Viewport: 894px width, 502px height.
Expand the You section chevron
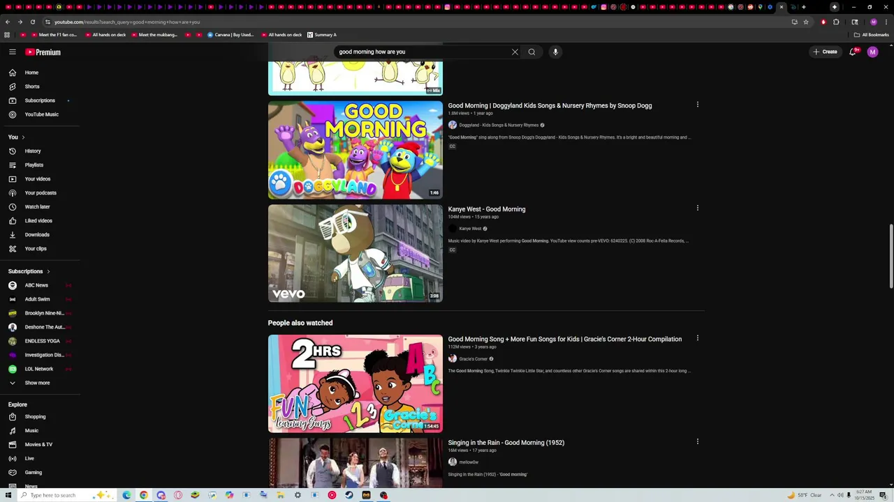pyautogui.click(x=23, y=137)
